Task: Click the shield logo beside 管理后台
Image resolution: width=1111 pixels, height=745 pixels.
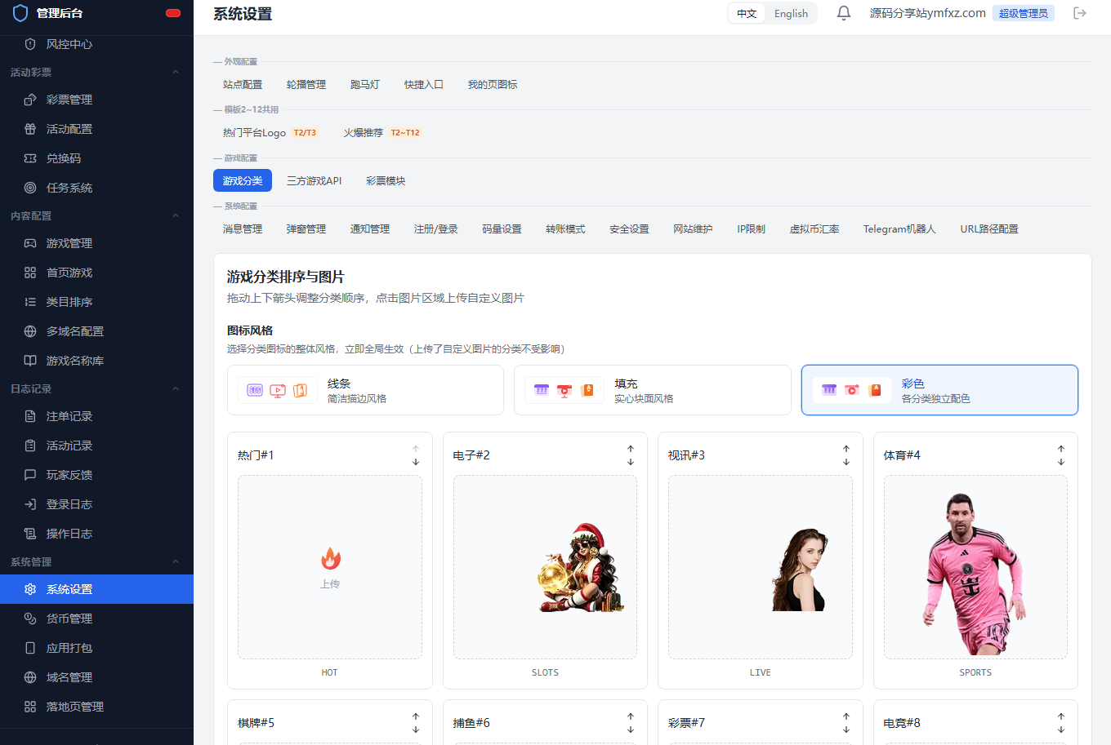Action: point(20,13)
